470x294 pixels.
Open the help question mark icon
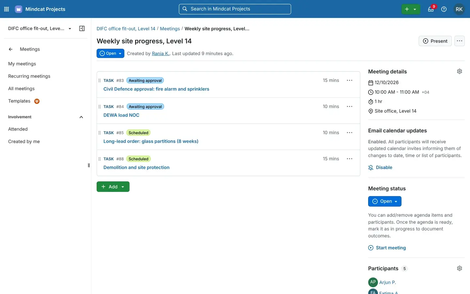click(444, 9)
